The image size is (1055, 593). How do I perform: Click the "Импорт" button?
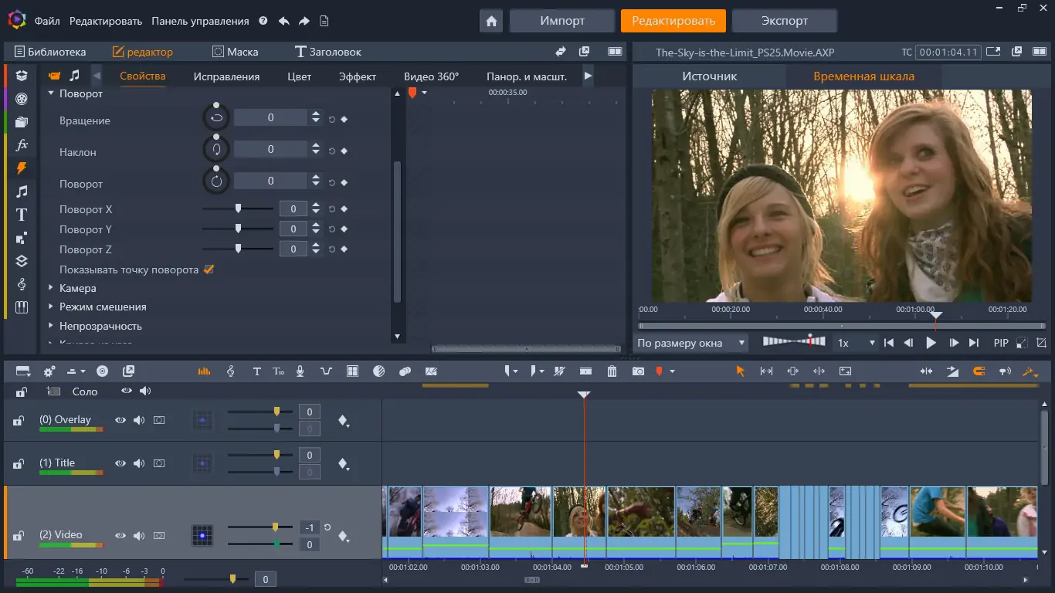(561, 21)
